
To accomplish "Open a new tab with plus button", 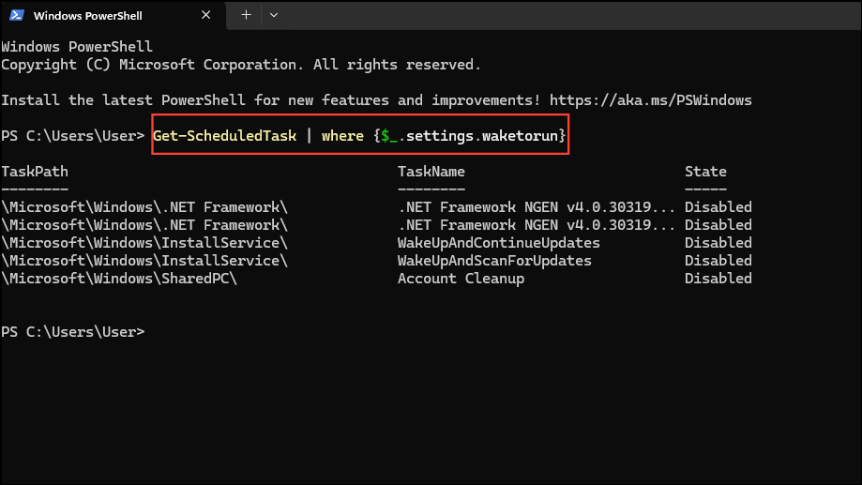I will 246,15.
